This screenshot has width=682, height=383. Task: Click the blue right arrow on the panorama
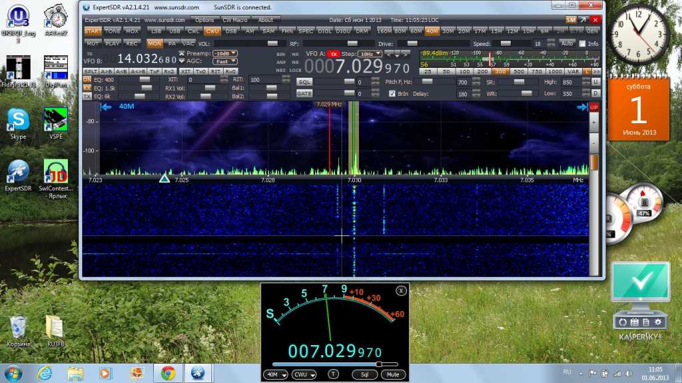click(x=582, y=107)
